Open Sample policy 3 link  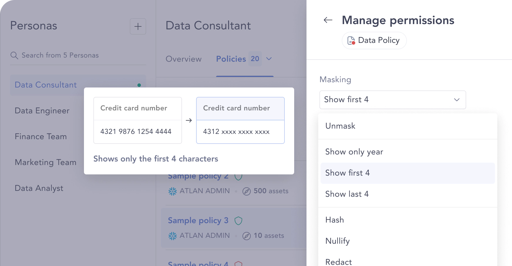point(198,220)
